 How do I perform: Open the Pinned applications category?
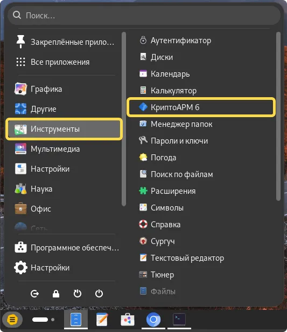[x=65, y=42]
